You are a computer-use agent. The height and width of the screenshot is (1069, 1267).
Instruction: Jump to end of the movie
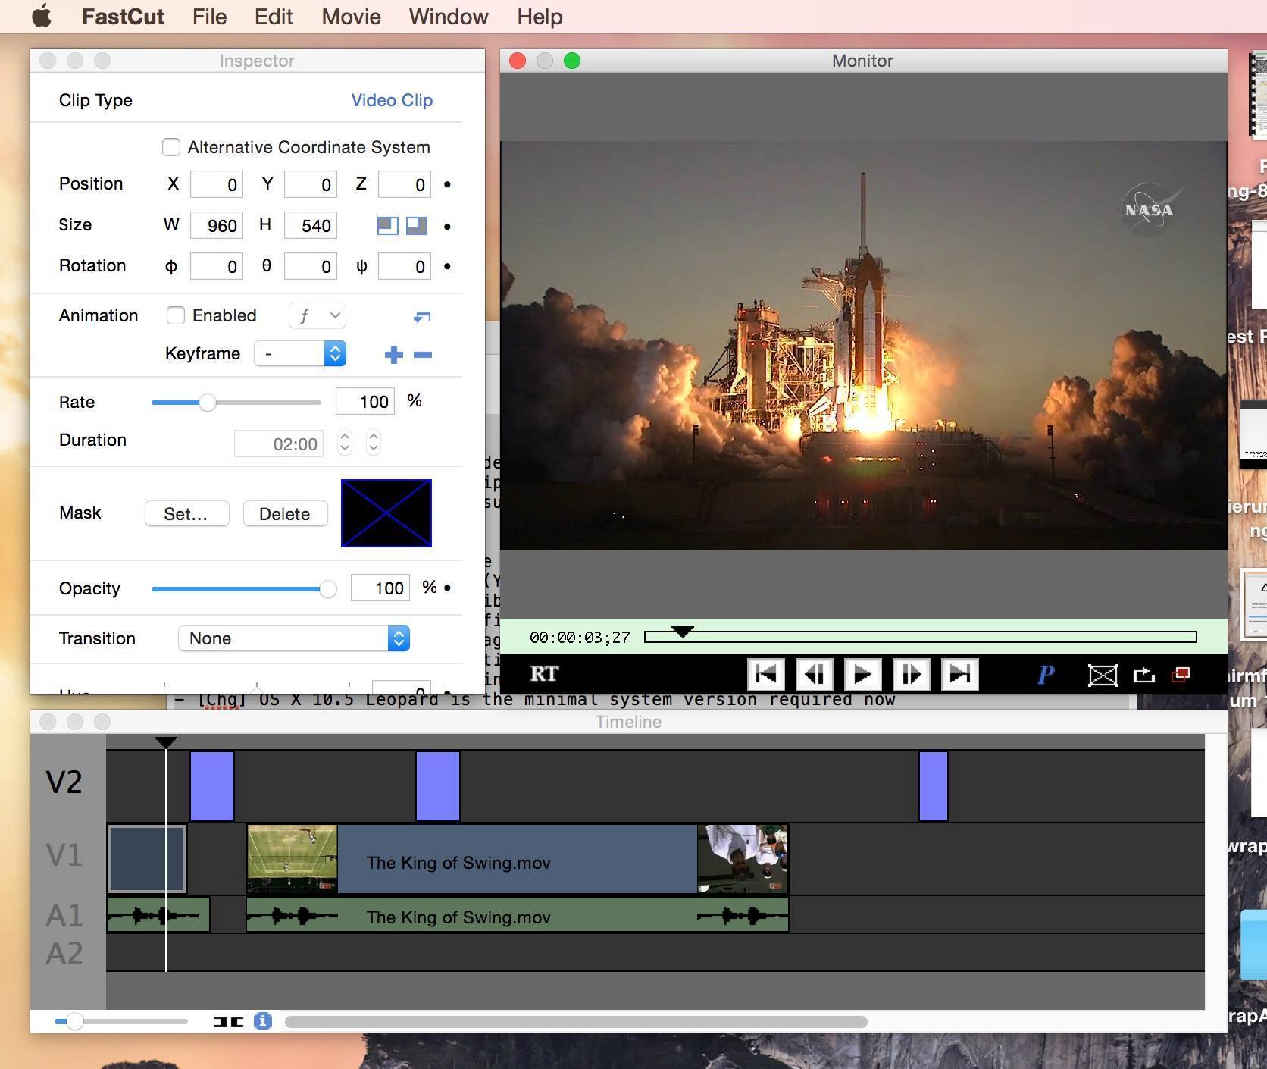pyautogui.click(x=959, y=674)
